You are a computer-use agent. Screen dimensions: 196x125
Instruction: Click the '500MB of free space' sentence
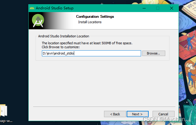click(x=87, y=43)
